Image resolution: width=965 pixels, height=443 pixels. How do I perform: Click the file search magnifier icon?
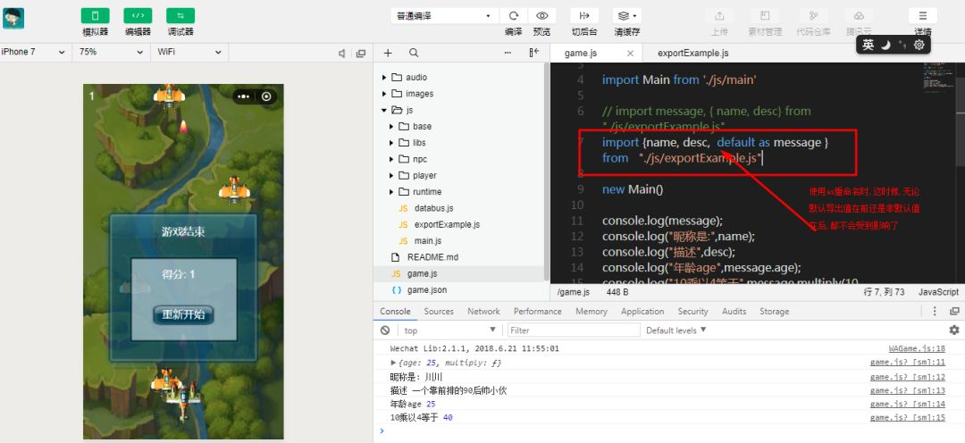pos(414,53)
